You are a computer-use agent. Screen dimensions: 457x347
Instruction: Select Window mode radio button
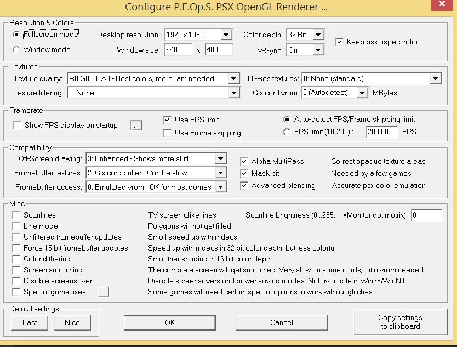[x=16, y=49]
